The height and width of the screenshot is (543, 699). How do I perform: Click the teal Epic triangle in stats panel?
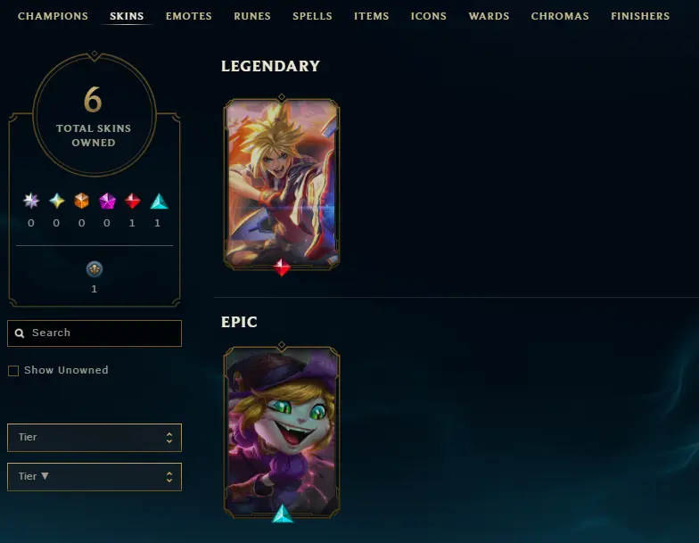(159, 202)
